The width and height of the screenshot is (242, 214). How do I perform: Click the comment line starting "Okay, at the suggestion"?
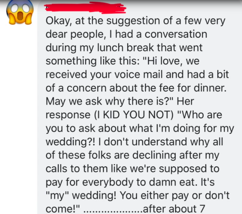tap(135, 21)
